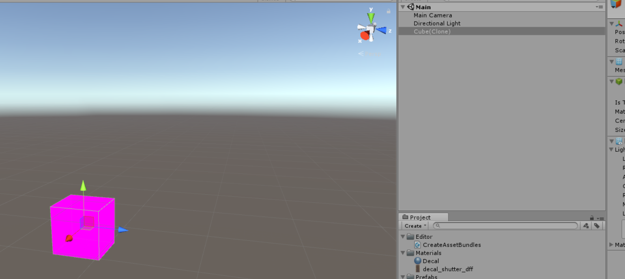Click the Project panel search field
The height and width of the screenshot is (279, 625).
click(x=505, y=226)
